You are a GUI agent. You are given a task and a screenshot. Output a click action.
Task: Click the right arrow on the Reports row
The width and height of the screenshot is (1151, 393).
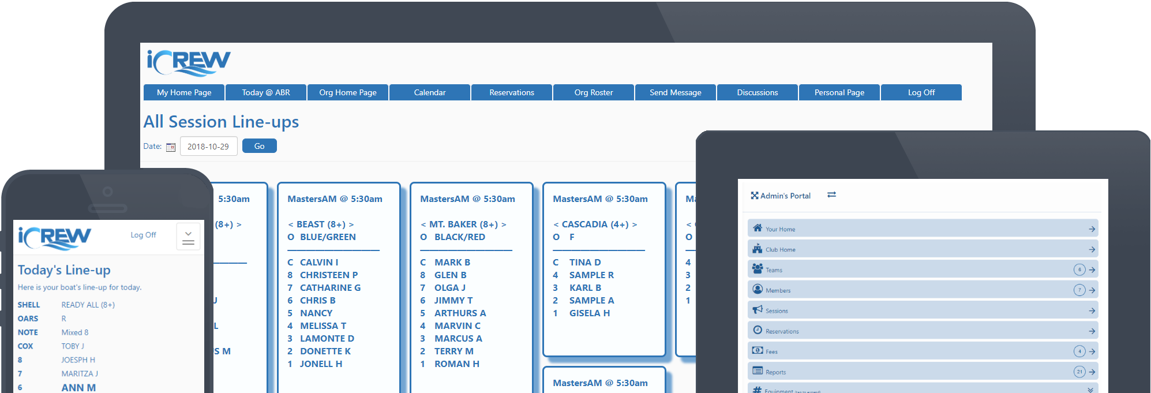(x=1092, y=372)
